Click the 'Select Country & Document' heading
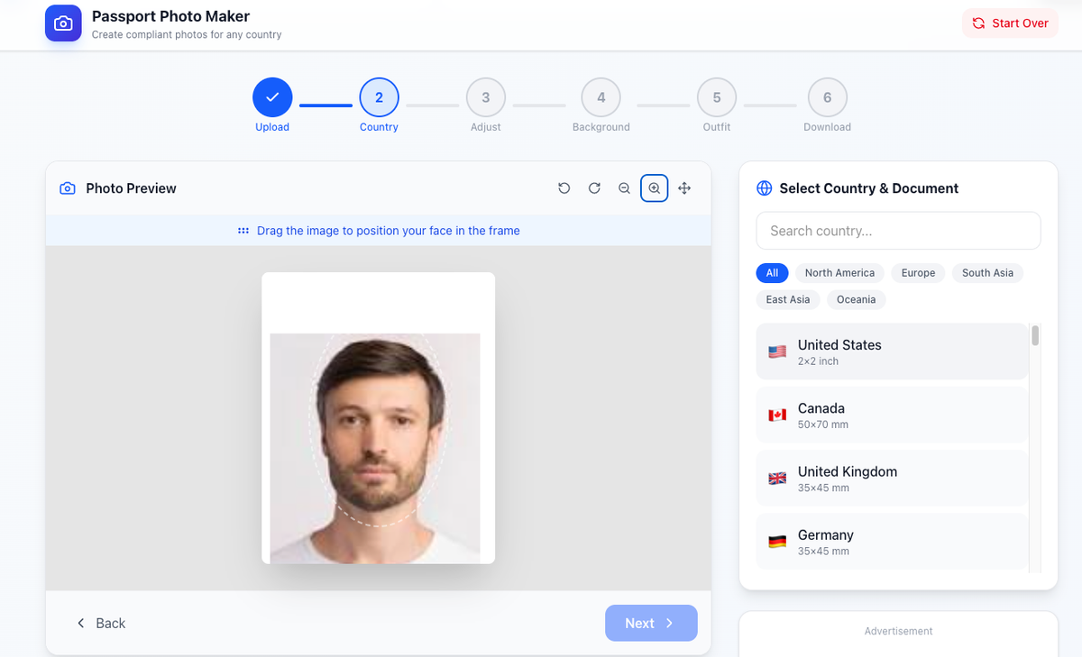Image resolution: width=1082 pixels, height=657 pixels. pos(868,188)
